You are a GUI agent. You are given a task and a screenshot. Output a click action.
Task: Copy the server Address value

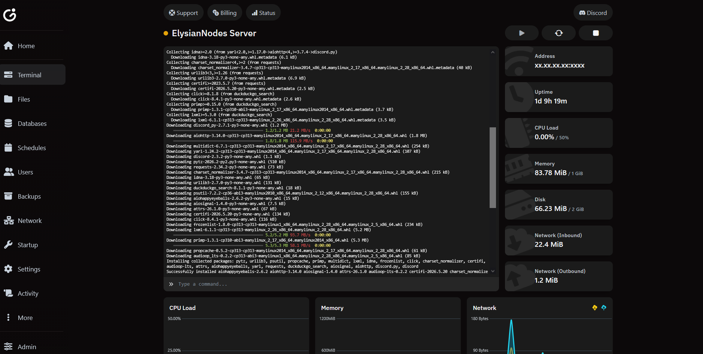pyautogui.click(x=559, y=65)
